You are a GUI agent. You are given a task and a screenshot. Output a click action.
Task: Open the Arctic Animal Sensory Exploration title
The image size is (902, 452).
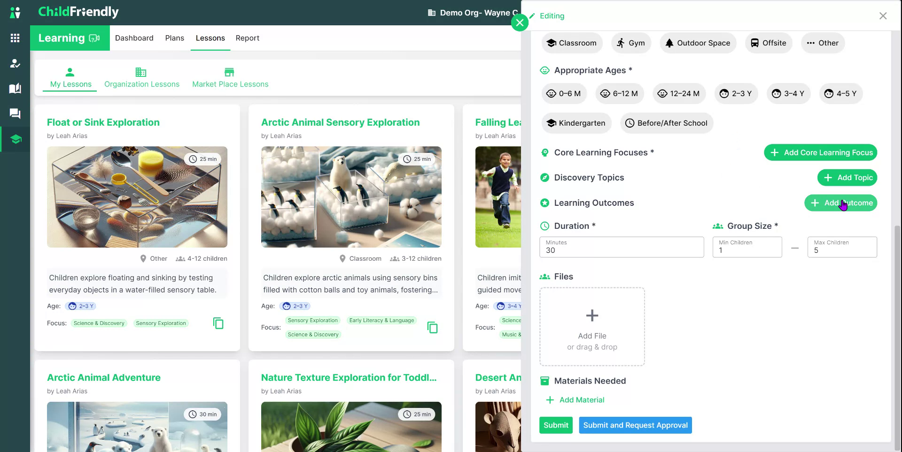341,122
